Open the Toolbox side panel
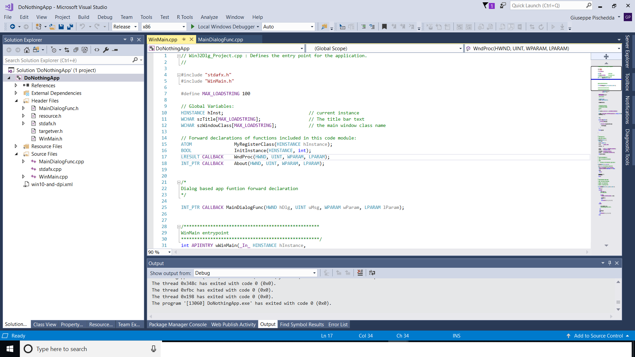 [x=627, y=82]
